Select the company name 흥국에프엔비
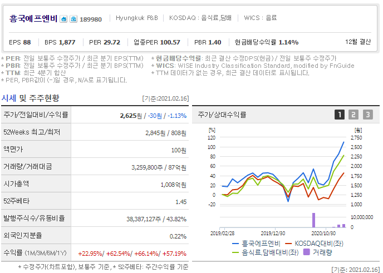This screenshot has width=383, height=273. 33,18
